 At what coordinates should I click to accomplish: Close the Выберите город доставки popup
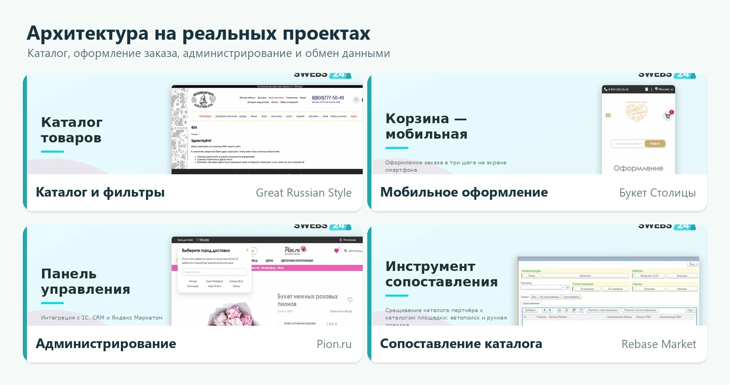(247, 250)
